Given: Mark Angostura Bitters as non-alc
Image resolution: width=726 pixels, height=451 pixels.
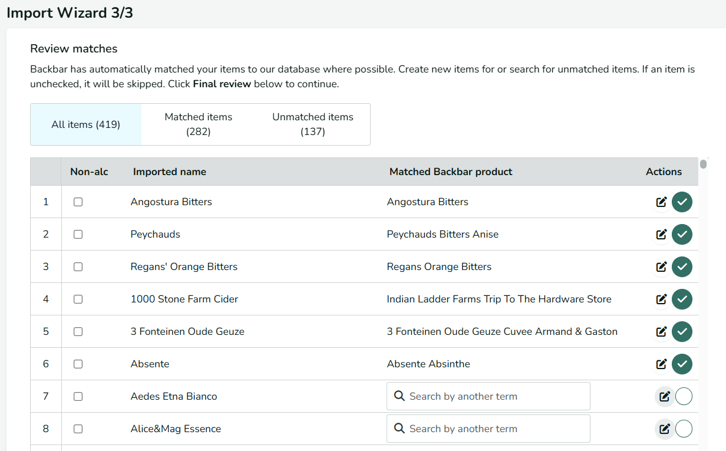Looking at the screenshot, I should [x=78, y=202].
